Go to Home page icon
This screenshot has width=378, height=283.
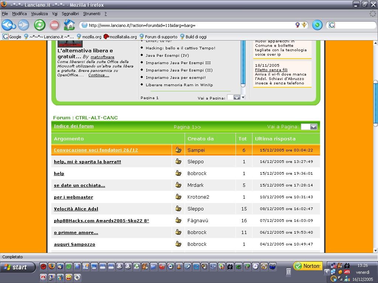click(69, 25)
